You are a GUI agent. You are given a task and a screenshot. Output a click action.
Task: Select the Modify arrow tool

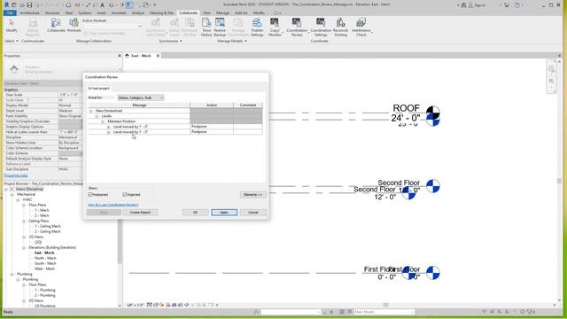click(12, 26)
